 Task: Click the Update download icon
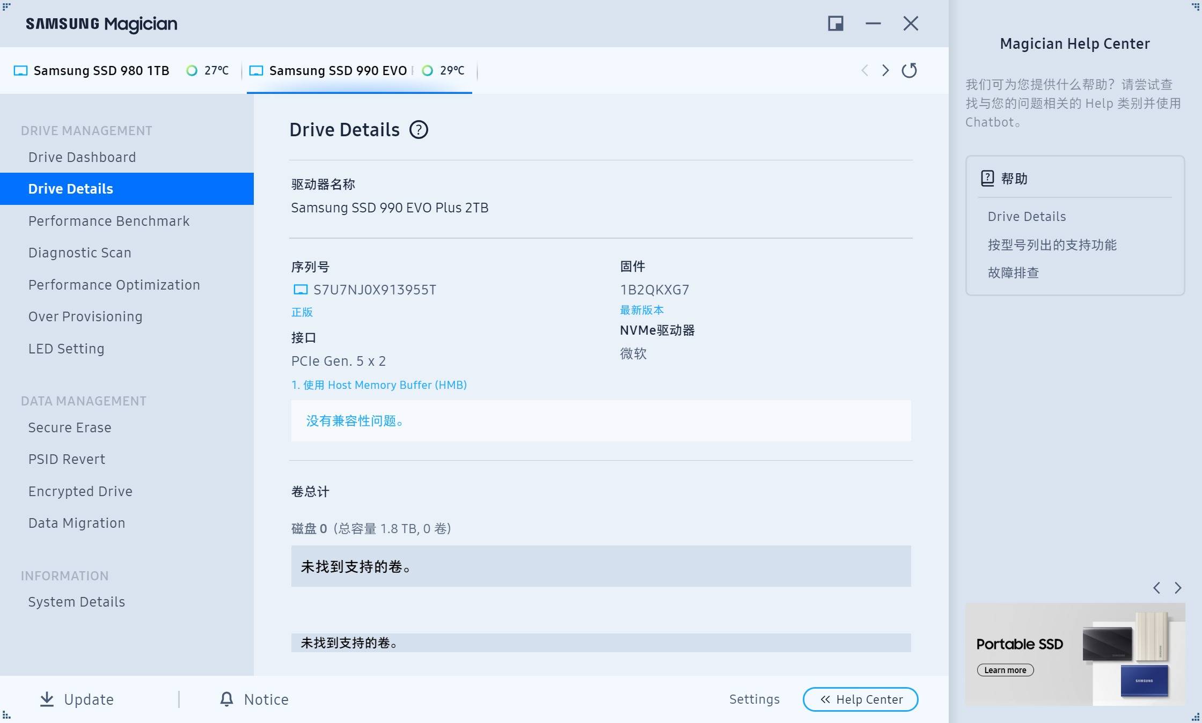tap(47, 699)
